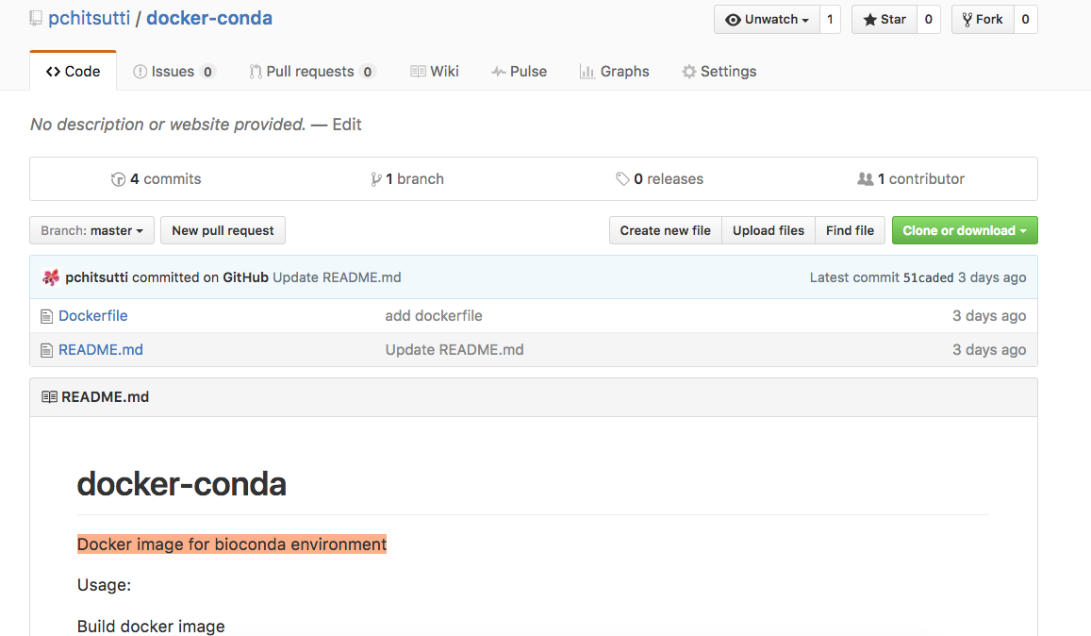Image resolution: width=1091 pixels, height=636 pixels.
Task: Fork the docker-conda repository
Action: pos(983,20)
